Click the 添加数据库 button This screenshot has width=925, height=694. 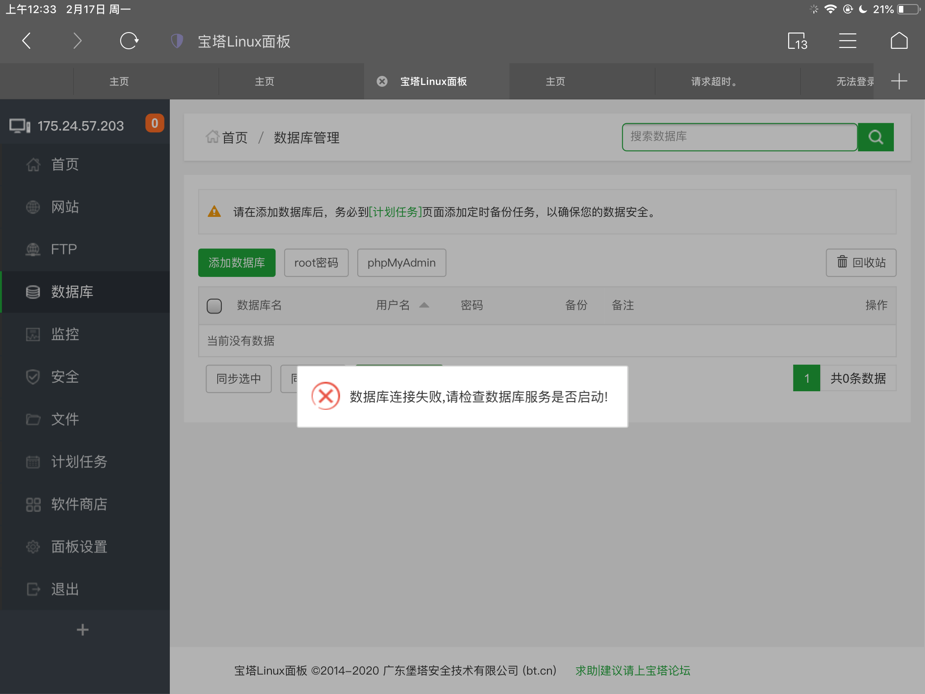236,263
